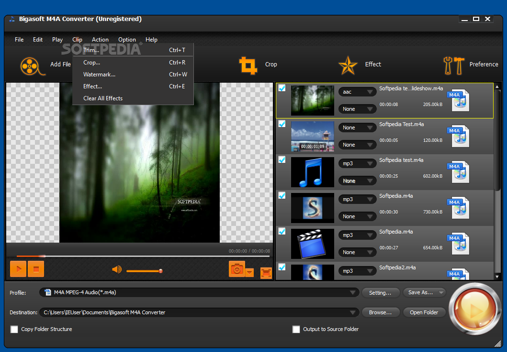
Task: Click M4A icon of Softpedia.m4a 730.00kB
Action: (x=458, y=208)
